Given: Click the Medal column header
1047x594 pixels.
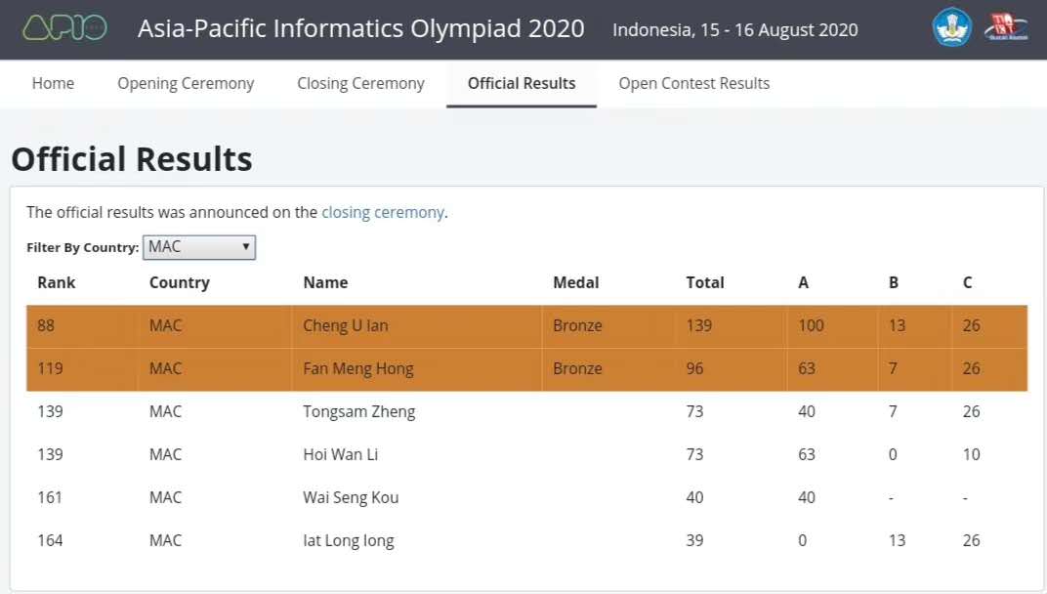Looking at the screenshot, I should tap(575, 282).
